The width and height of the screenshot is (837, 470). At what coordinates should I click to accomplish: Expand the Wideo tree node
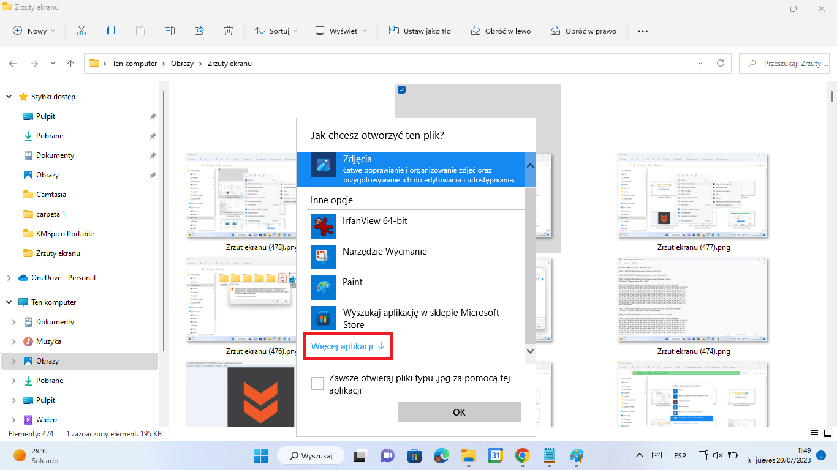coord(14,420)
